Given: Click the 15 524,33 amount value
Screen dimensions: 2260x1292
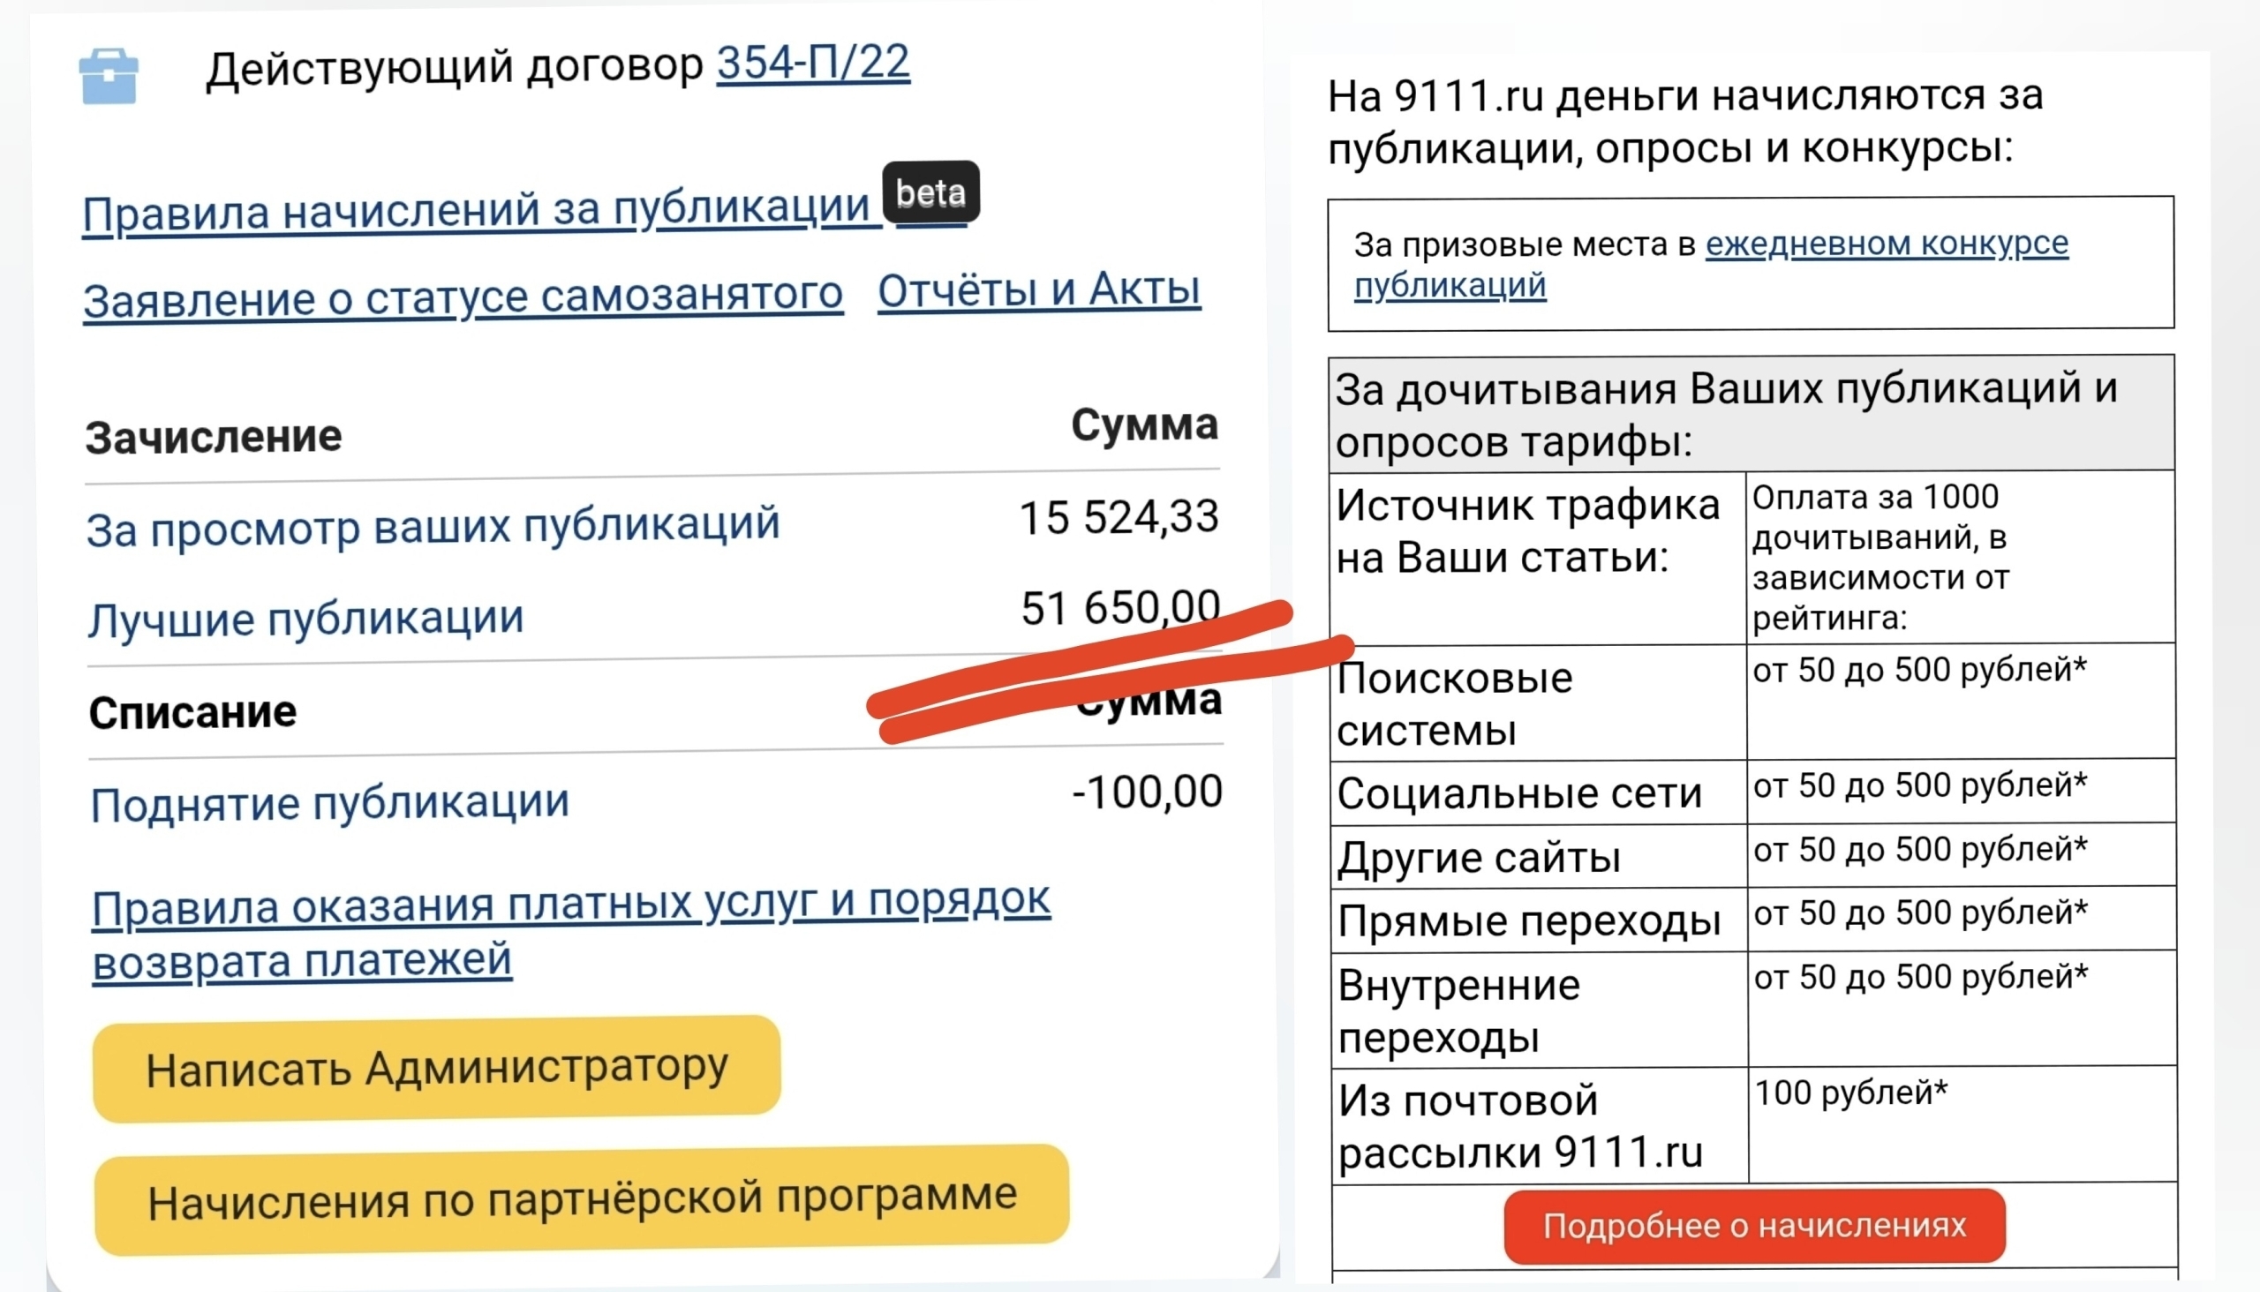Looking at the screenshot, I should [x=1119, y=517].
